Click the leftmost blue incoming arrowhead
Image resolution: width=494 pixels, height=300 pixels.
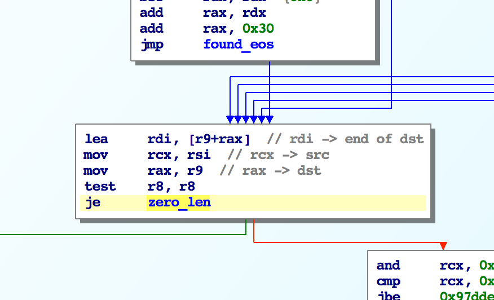(230, 120)
